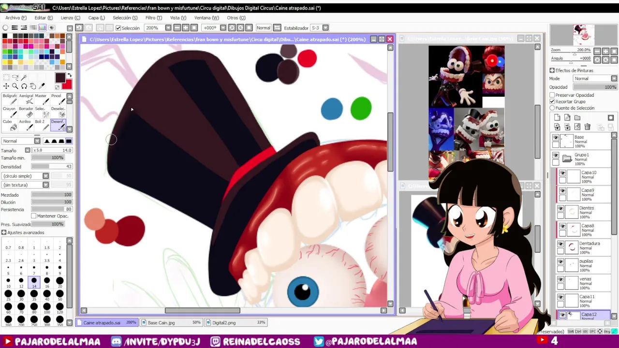Open the Capa menu
Viewport: 619px width, 348px height.
coord(96,18)
